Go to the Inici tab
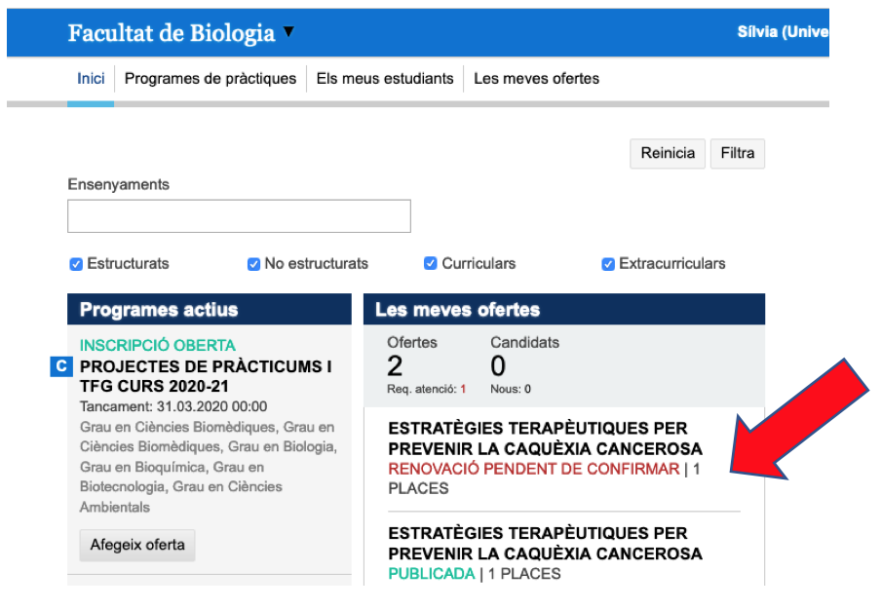The image size is (881, 610). (91, 79)
